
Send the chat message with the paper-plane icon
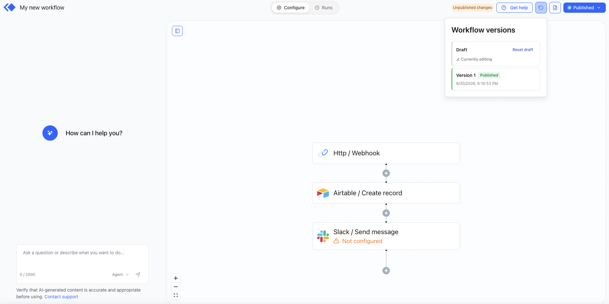point(138,274)
